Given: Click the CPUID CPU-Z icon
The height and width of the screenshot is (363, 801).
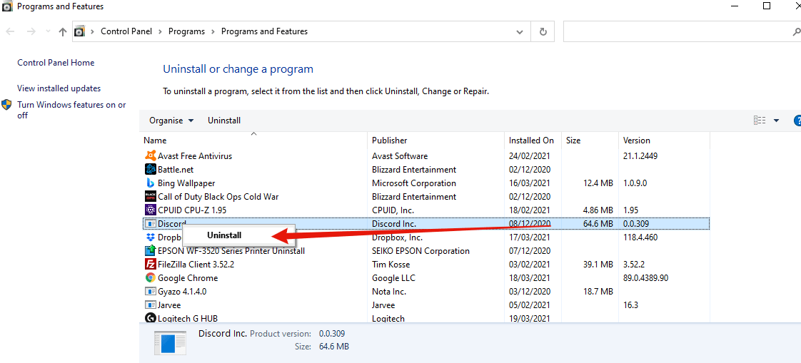Looking at the screenshot, I should pyautogui.click(x=150, y=210).
